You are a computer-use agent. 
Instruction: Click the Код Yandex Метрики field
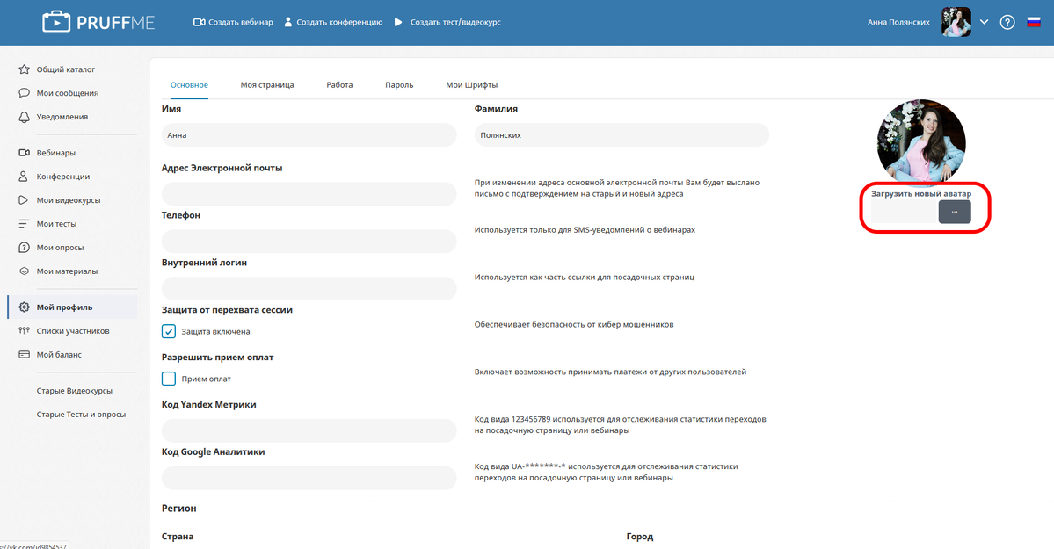(309, 430)
